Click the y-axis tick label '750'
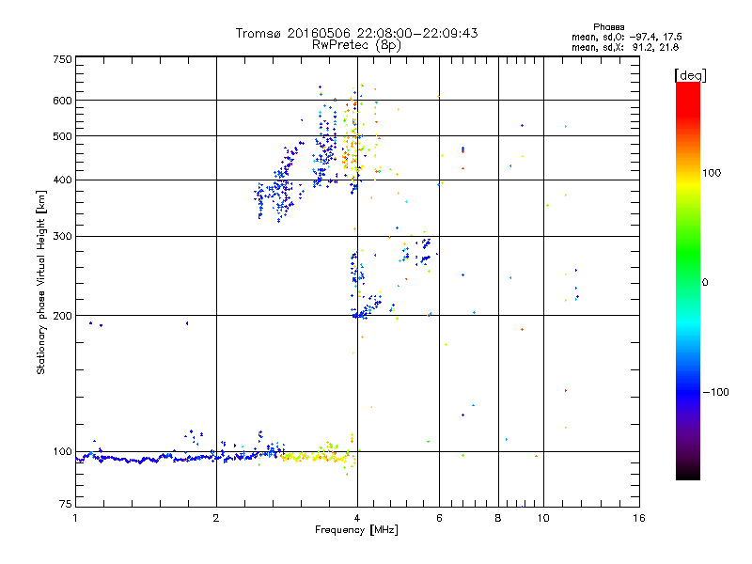 [62, 59]
